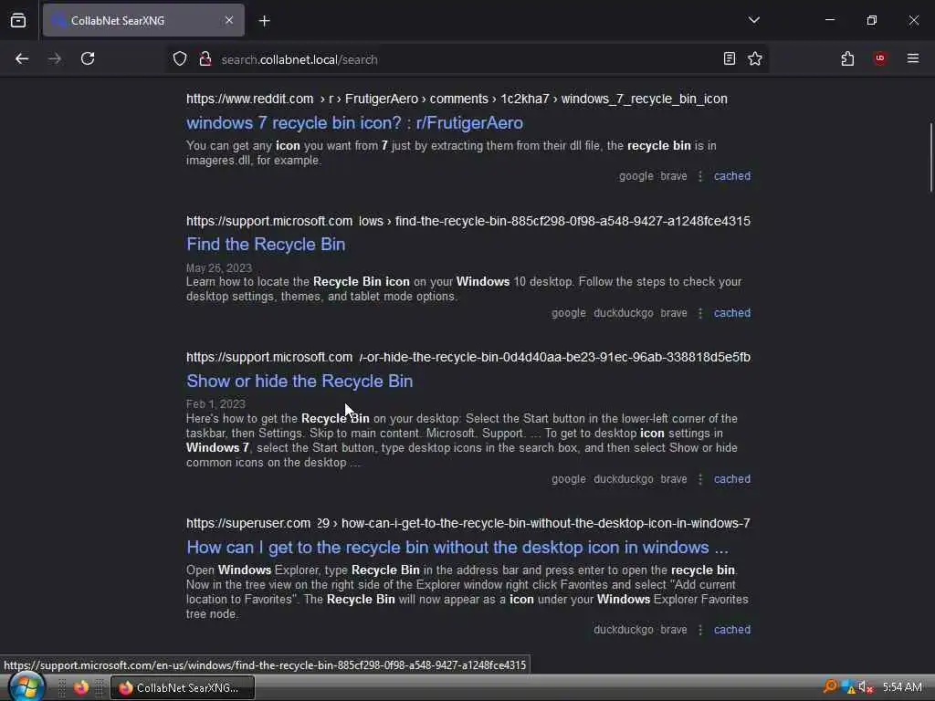Viewport: 935px width, 701px height.
Task: Open the 'Find the Recycle Bin' result
Action: [x=266, y=245]
